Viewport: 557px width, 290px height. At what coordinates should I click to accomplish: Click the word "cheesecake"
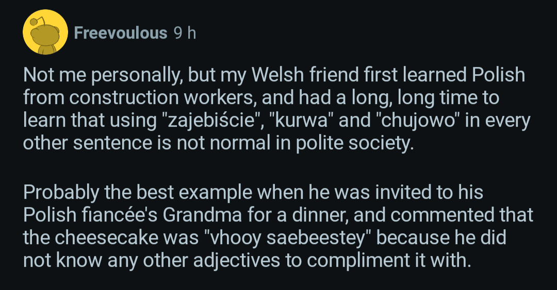pos(107,238)
